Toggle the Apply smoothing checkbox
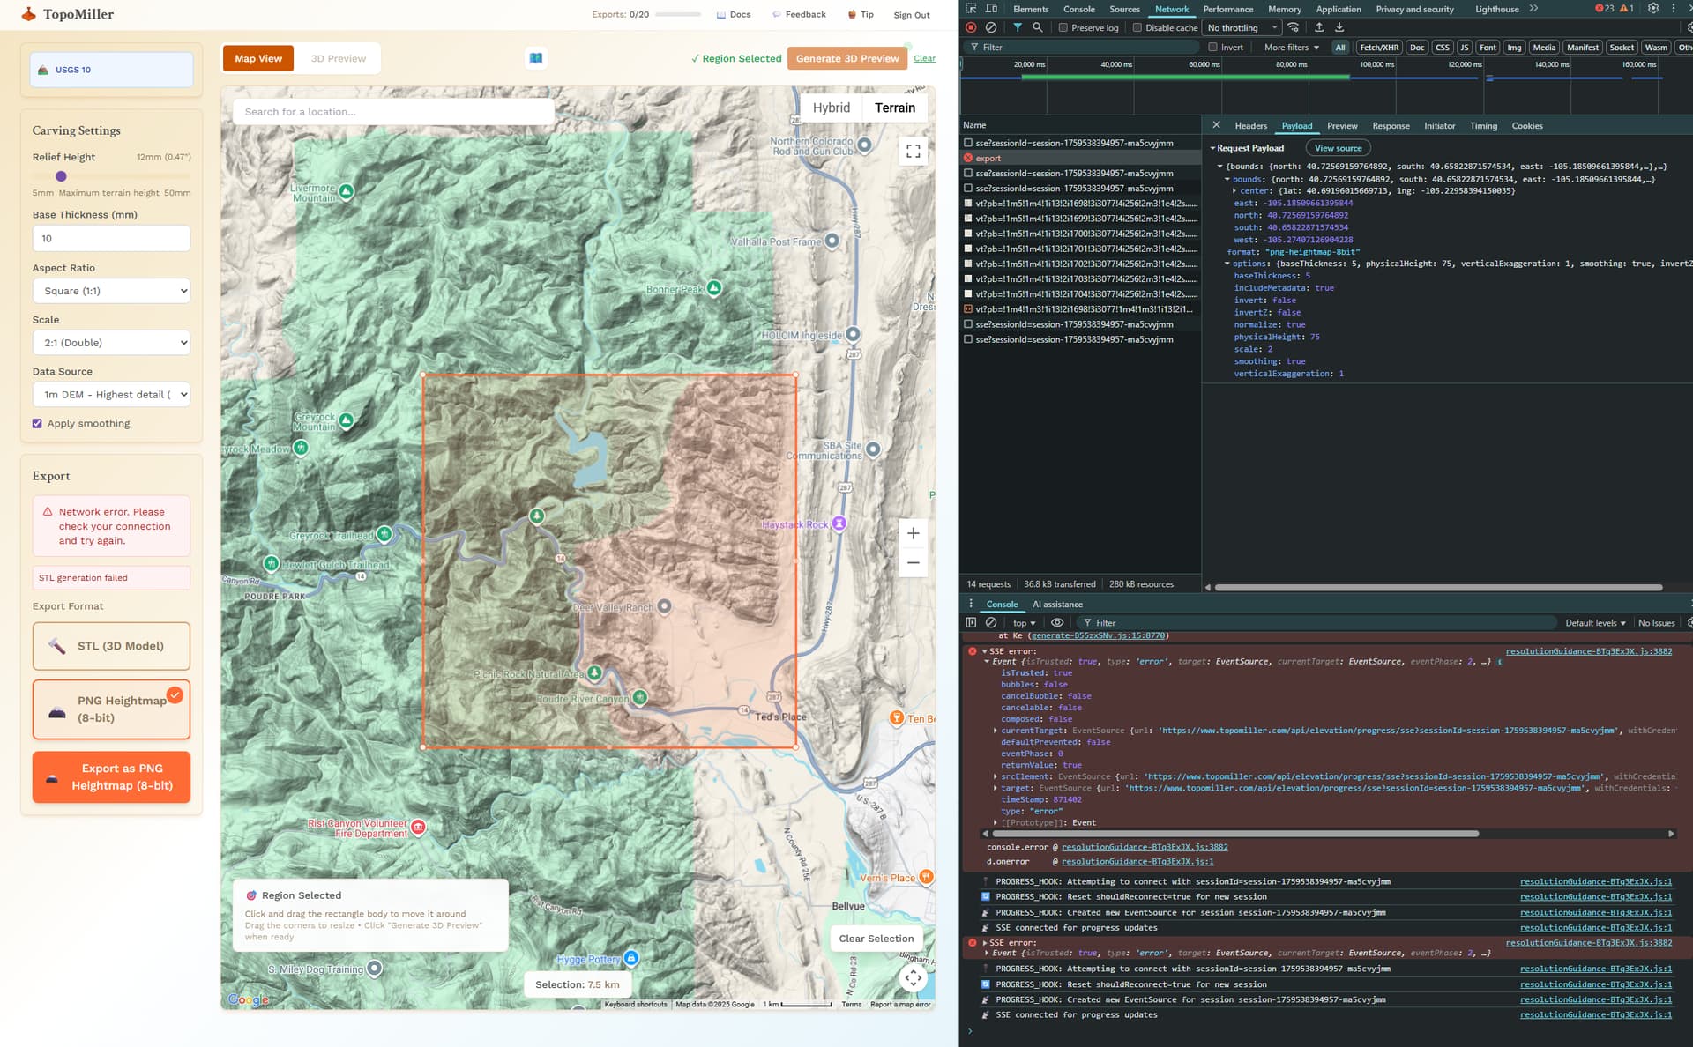This screenshot has width=1693, height=1047. pyautogui.click(x=37, y=423)
